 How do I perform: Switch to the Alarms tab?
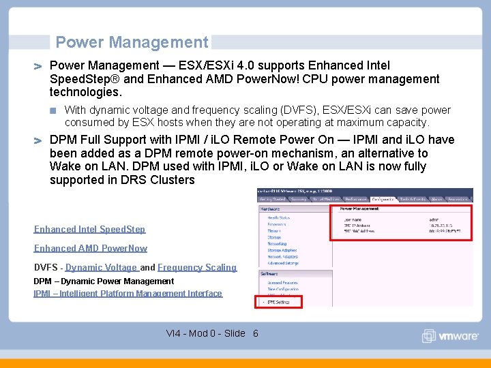(x=436, y=199)
